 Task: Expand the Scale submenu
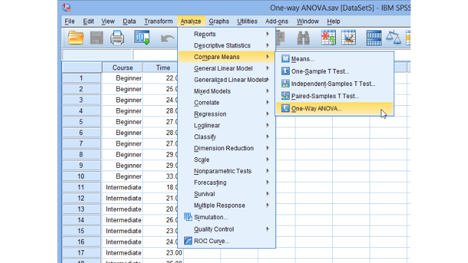coord(226,160)
